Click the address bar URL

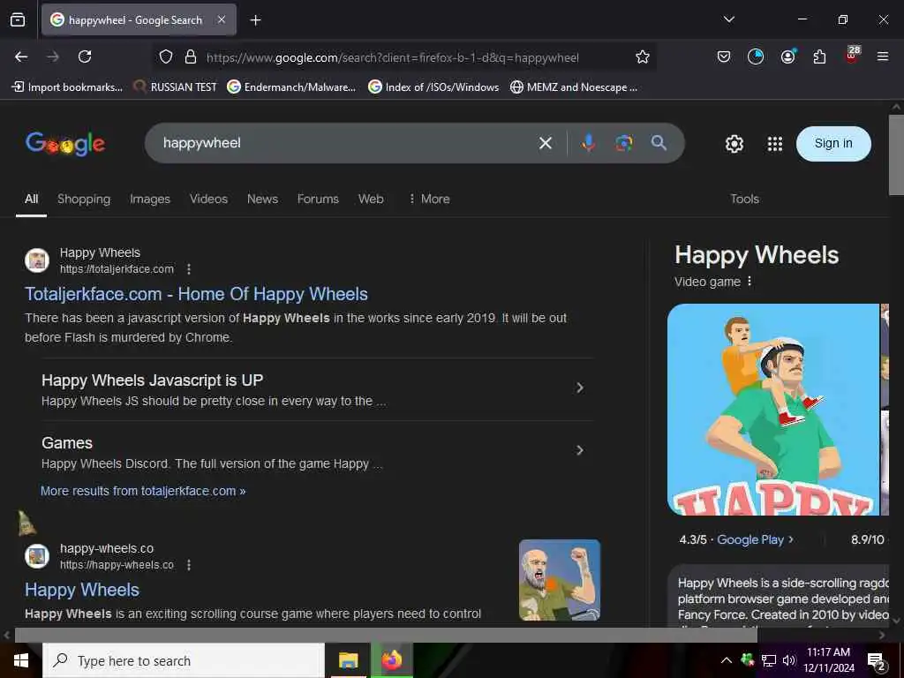coord(392,57)
